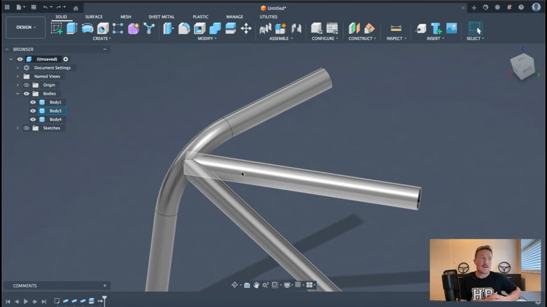
Task: Switch to the Surface tab
Action: click(x=94, y=17)
